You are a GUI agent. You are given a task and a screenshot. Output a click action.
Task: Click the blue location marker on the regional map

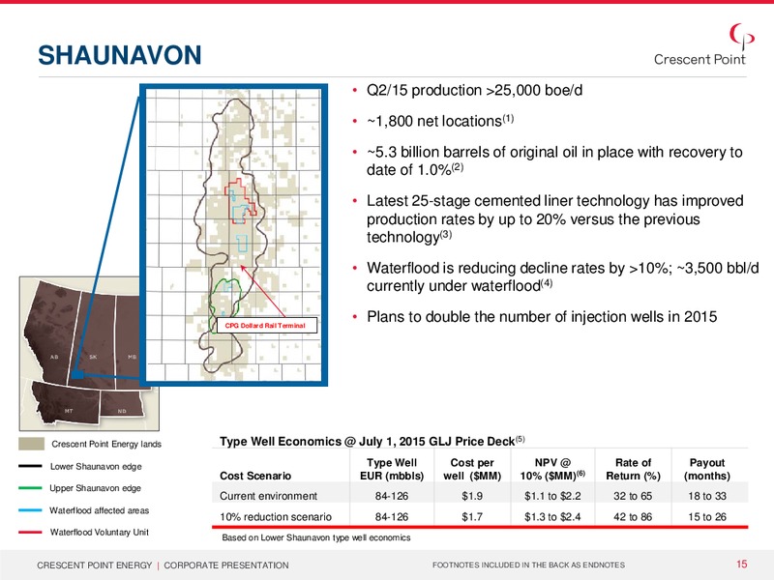[x=77, y=375]
